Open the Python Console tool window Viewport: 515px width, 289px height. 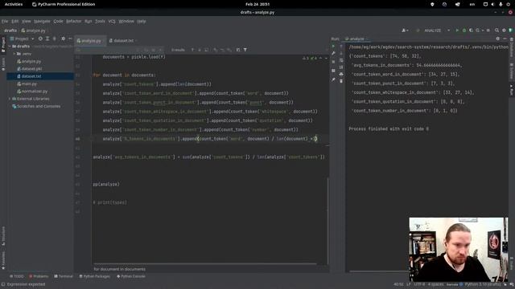click(x=131, y=276)
